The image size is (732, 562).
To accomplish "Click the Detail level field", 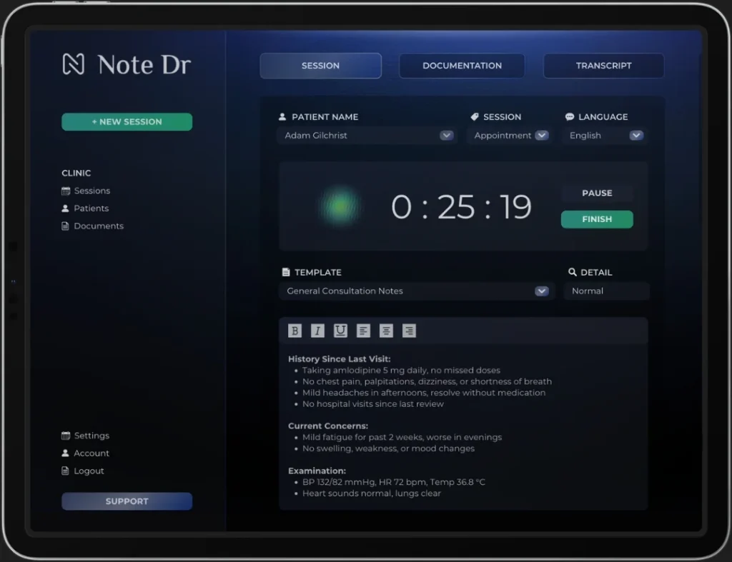I will click(605, 291).
